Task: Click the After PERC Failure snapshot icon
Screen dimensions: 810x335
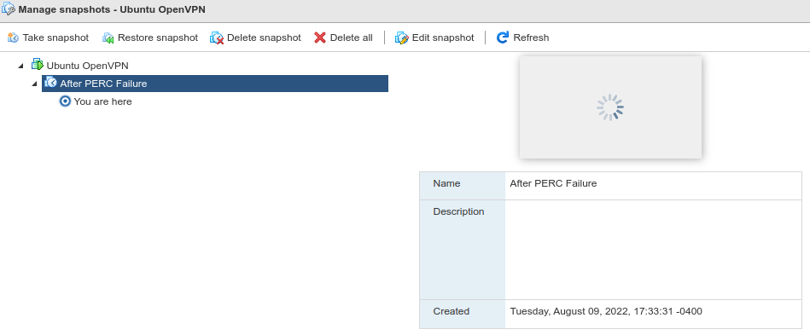Action: click(x=50, y=83)
